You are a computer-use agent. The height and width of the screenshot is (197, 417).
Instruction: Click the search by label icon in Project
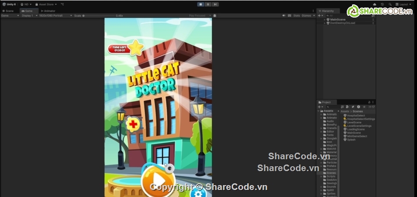pos(353,107)
